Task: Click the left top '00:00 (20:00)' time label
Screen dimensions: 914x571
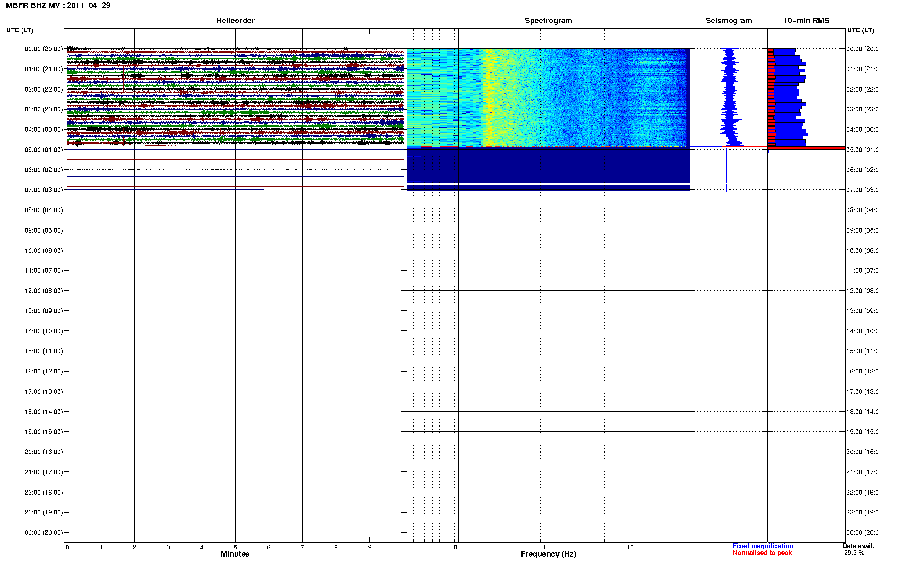Action: point(44,49)
